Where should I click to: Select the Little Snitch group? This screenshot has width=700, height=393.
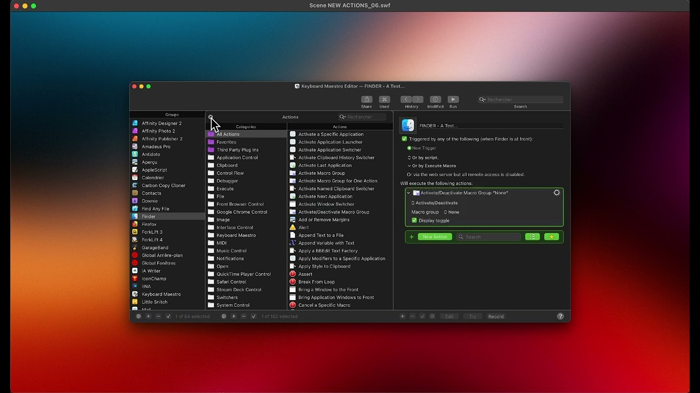[167, 302]
